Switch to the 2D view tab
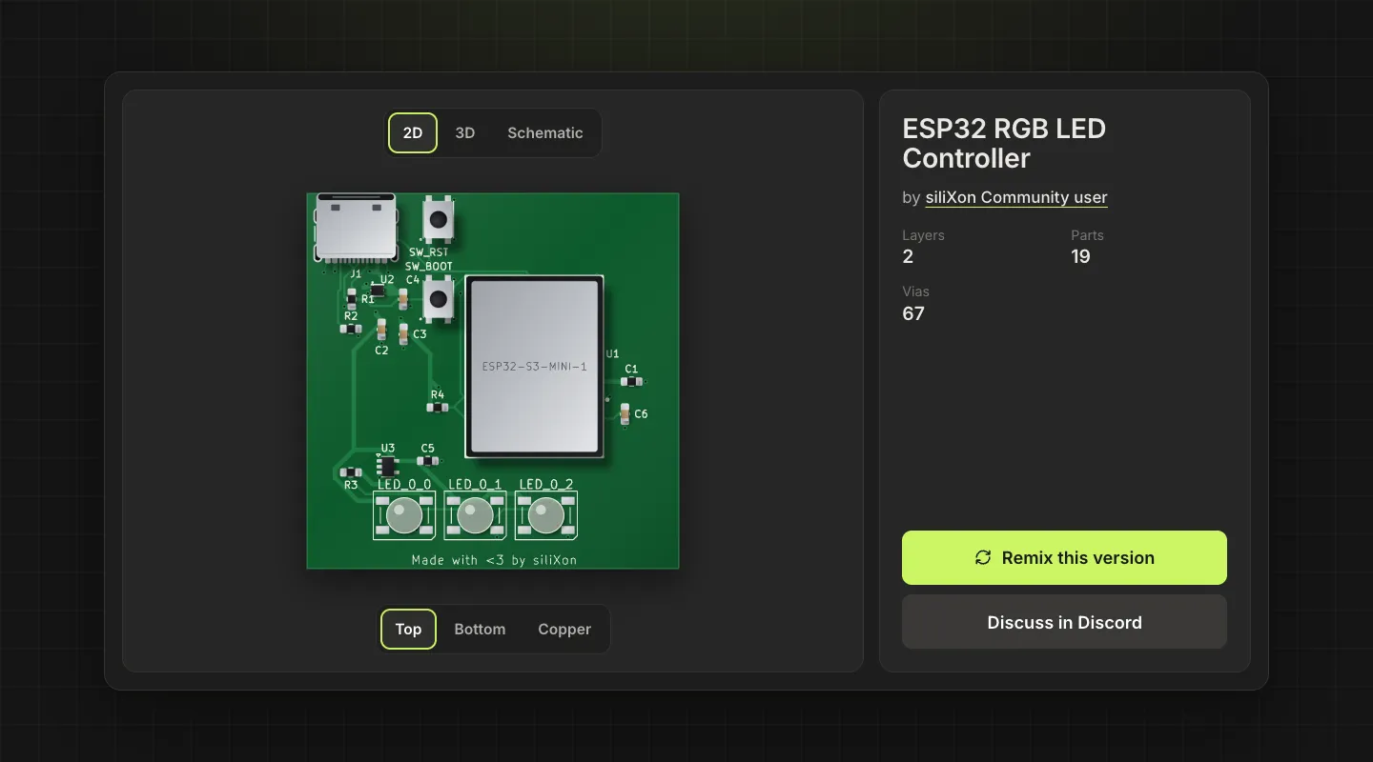Image resolution: width=1373 pixels, height=762 pixels. (413, 133)
